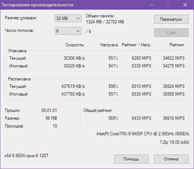The width and height of the screenshot is (194, 169).
Task: Click the Размер словаря label
Action: 21,18
